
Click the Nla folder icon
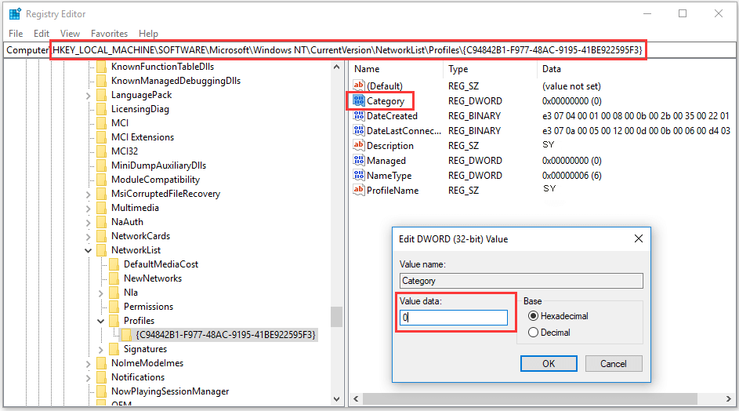tap(114, 293)
